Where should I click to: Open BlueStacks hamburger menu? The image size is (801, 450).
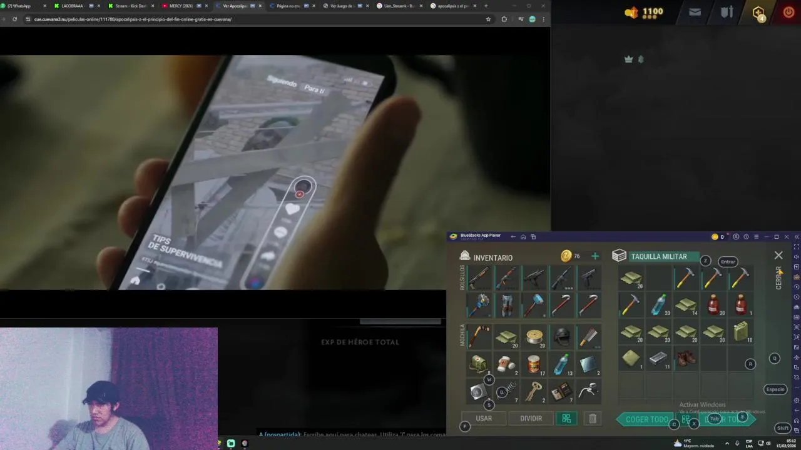756,237
